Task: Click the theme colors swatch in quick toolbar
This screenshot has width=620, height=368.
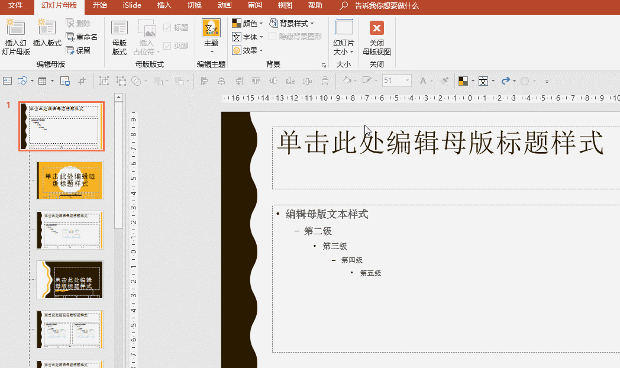Action: 463,81
